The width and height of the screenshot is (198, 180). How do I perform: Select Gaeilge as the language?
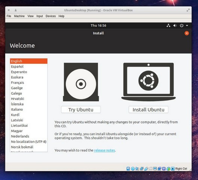coord(28,88)
